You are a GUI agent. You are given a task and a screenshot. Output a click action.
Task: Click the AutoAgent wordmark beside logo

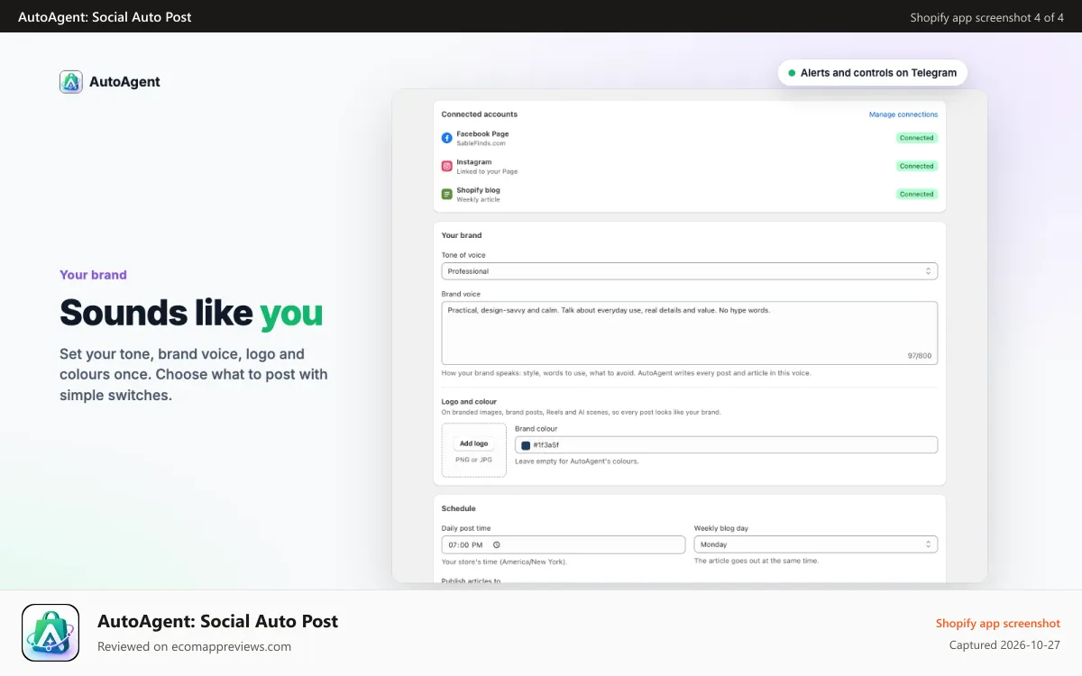coord(124,82)
